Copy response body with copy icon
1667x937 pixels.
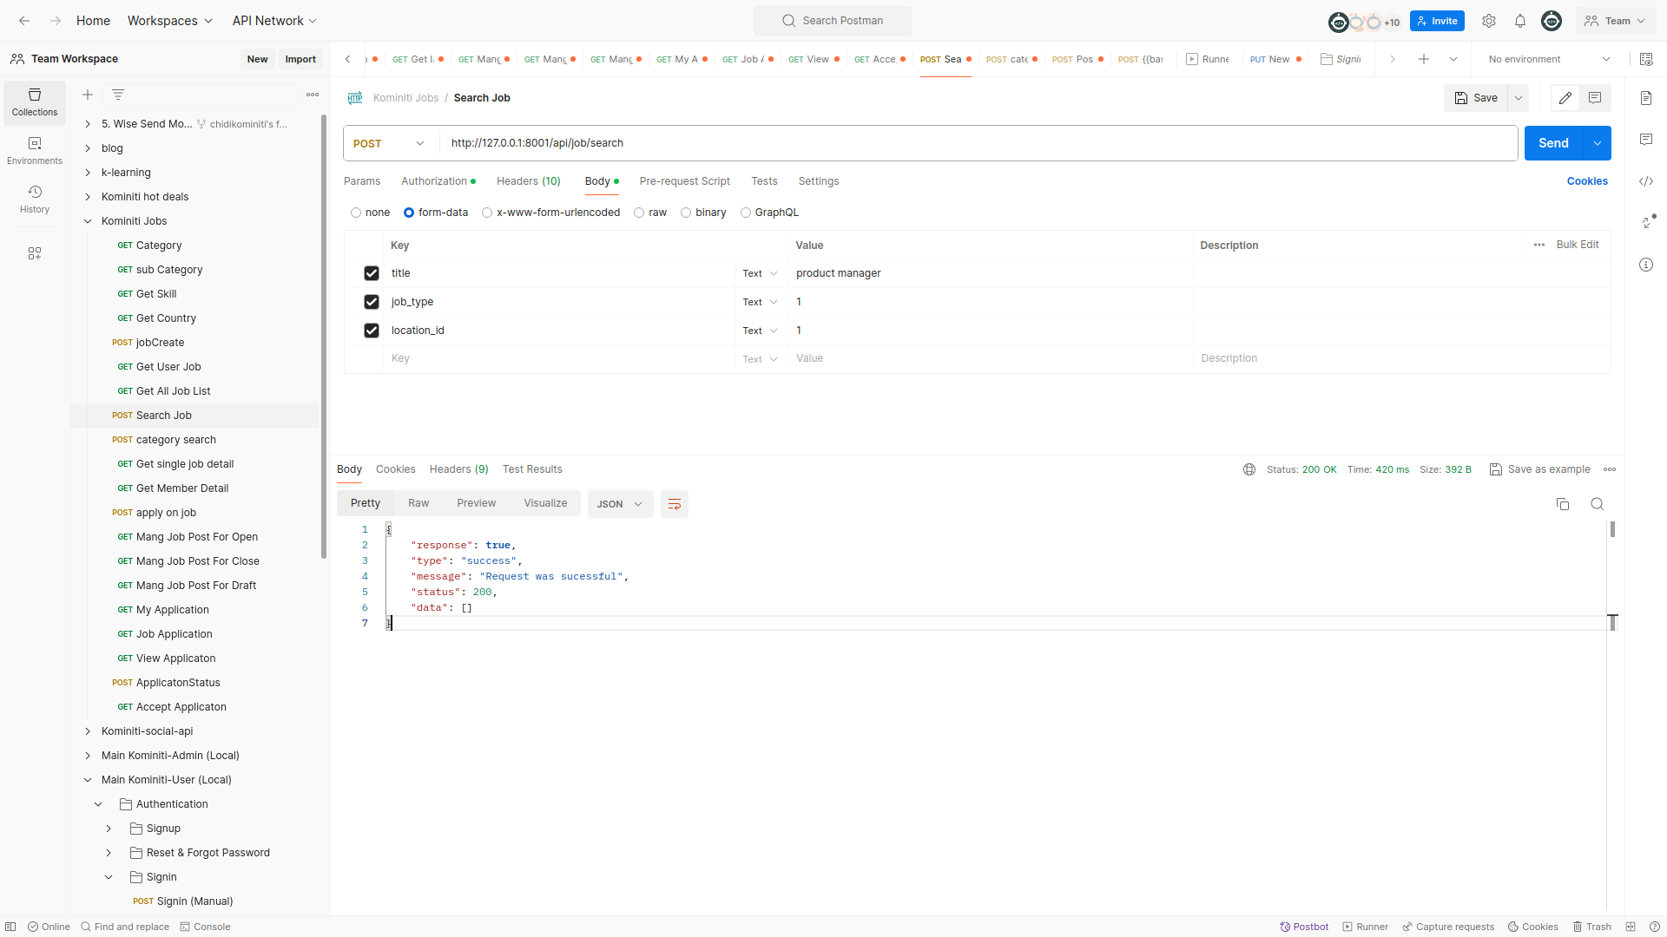(x=1563, y=504)
